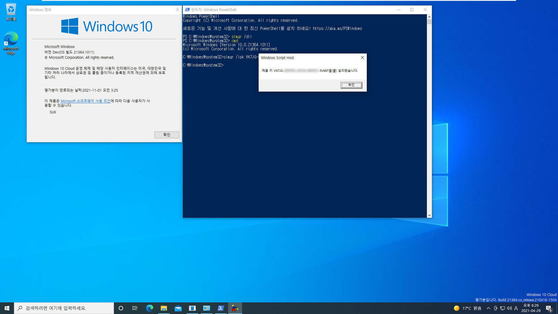Close the Windows Script Host dialog
The height and width of the screenshot is (314, 558).
pyautogui.click(x=362, y=58)
